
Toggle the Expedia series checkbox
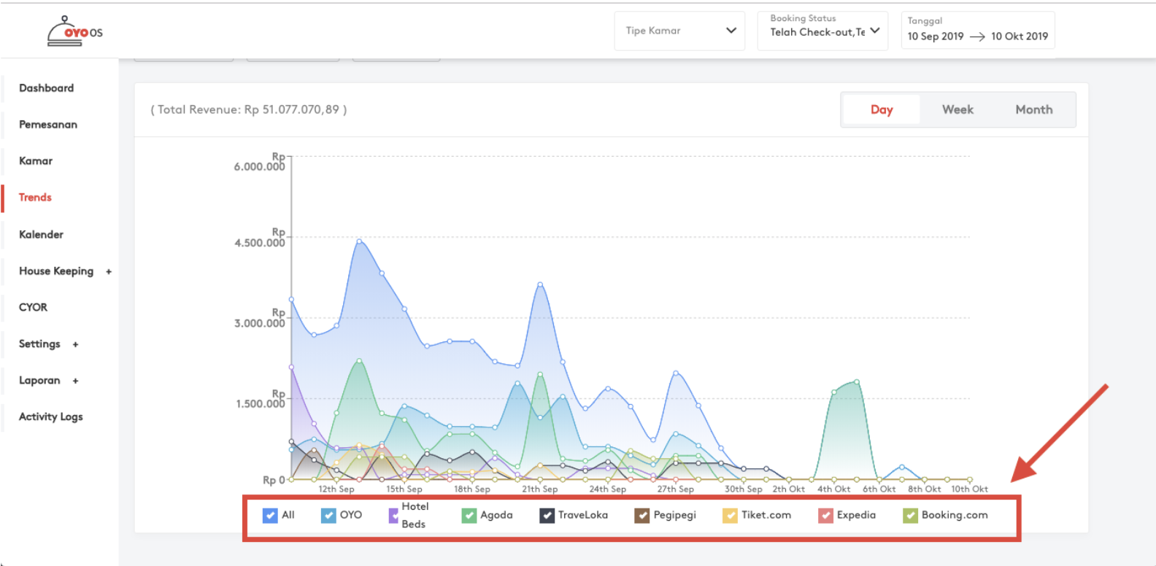pyautogui.click(x=826, y=516)
